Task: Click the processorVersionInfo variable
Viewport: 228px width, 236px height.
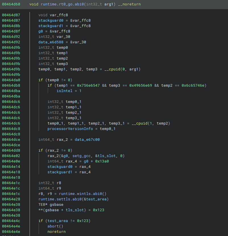Action: [70, 129]
